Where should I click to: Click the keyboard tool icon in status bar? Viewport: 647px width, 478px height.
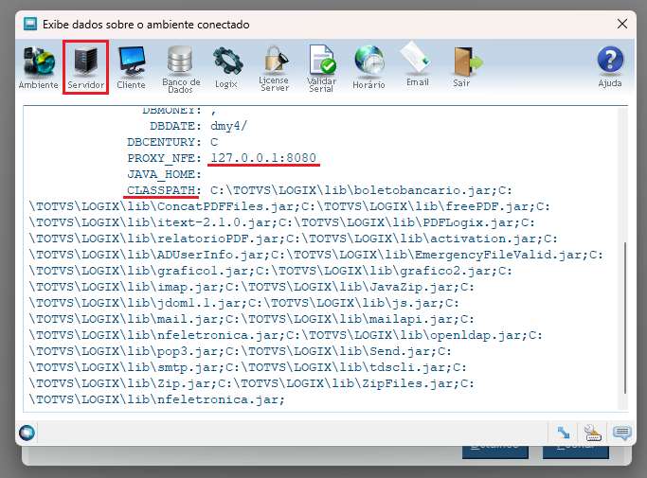pyautogui.click(x=593, y=433)
